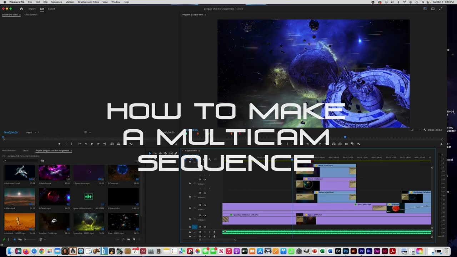Toggle lock on Video 4 track
Screen dimensions: 457x257
coord(190,197)
